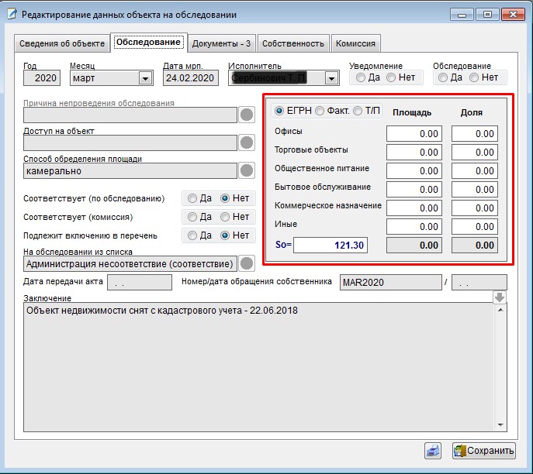Click the Коммерческое назначение Площадь field

coord(414,208)
